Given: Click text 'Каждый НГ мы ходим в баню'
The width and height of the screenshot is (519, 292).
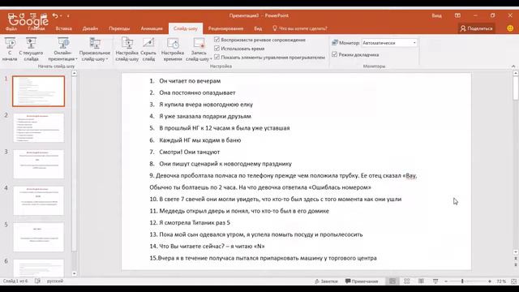Looking at the screenshot, I should [200, 140].
